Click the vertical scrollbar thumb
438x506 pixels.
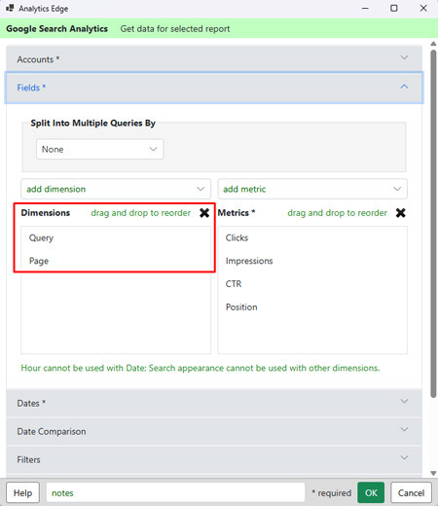click(433, 224)
